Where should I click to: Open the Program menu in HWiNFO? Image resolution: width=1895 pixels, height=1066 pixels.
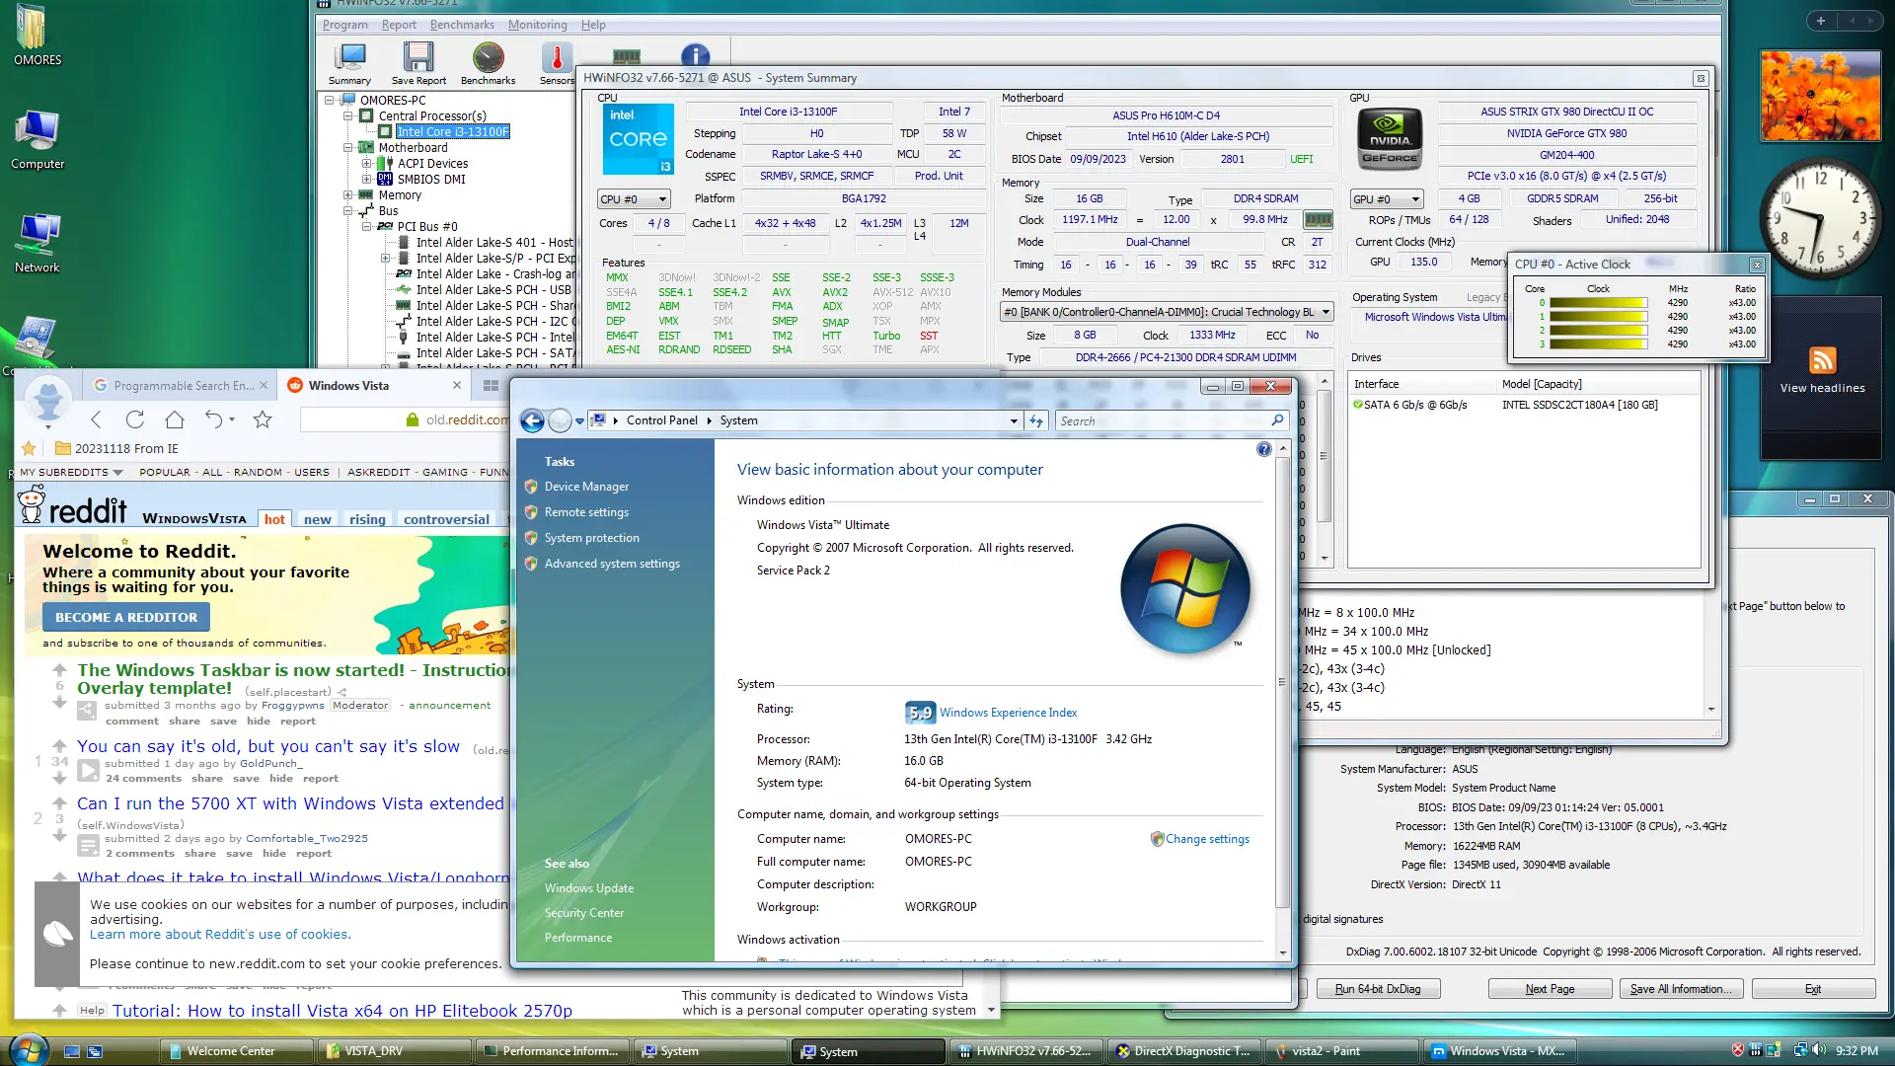pos(344,25)
